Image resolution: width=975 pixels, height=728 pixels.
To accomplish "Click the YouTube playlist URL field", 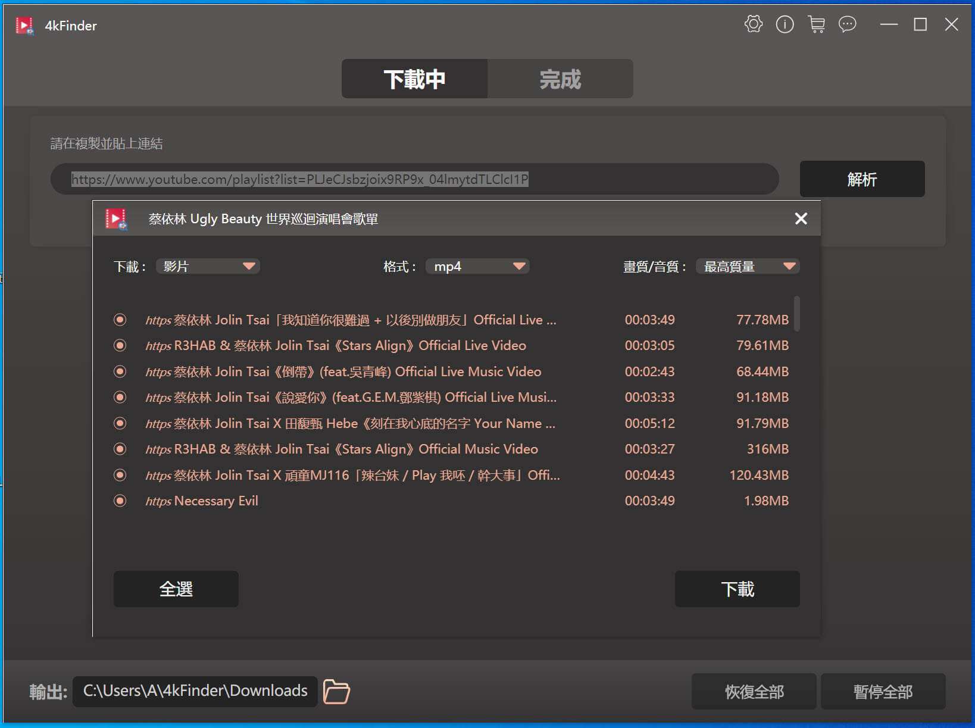I will [x=415, y=179].
